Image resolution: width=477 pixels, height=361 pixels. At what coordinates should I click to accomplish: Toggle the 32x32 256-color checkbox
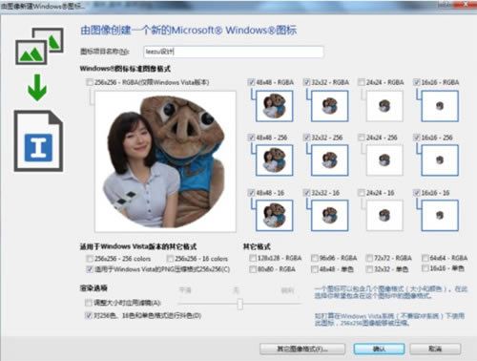click(306, 138)
